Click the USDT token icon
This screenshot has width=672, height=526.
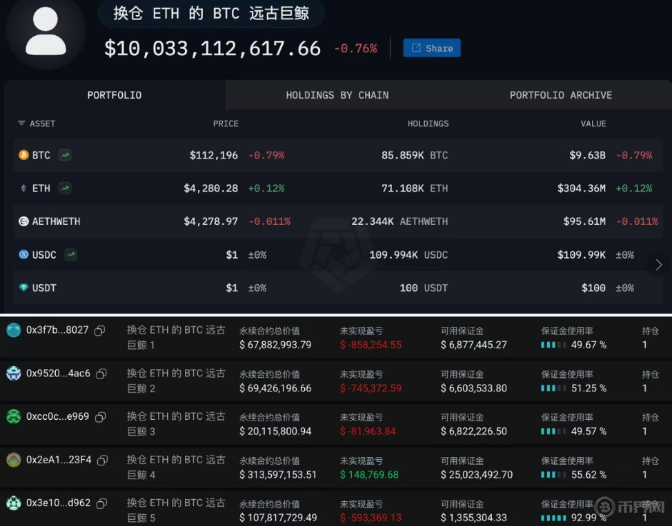click(23, 287)
